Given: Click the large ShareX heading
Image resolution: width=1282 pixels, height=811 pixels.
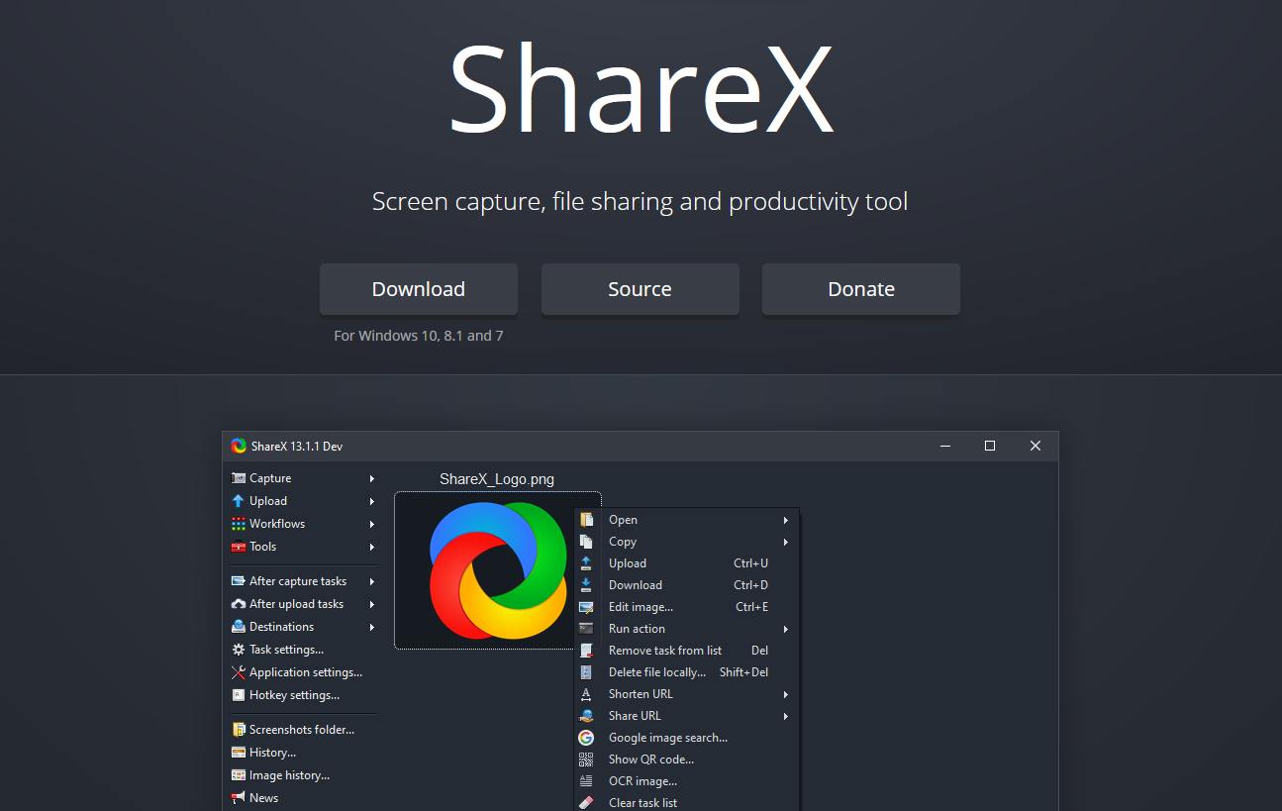Looking at the screenshot, I should (x=641, y=87).
